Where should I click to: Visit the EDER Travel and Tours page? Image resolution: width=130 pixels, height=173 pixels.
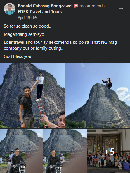[x=40, y=12]
